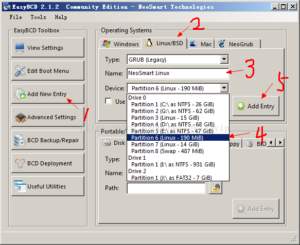
Task: Click Add Entry under Operating Systems
Action: click(x=256, y=106)
